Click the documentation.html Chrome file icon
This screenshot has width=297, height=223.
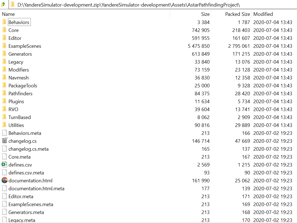click(5, 180)
